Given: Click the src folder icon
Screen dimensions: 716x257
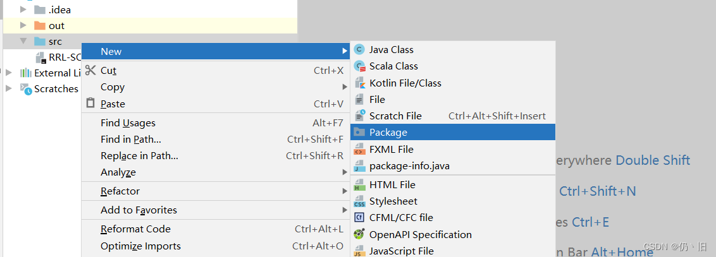Looking at the screenshot, I should [x=40, y=42].
